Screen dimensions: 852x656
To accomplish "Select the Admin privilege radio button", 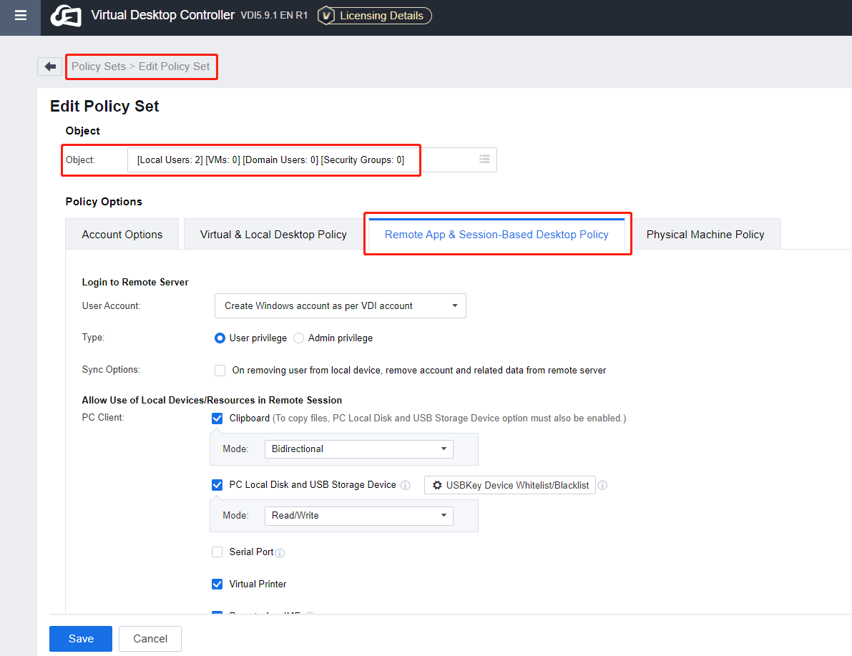I will [x=300, y=338].
